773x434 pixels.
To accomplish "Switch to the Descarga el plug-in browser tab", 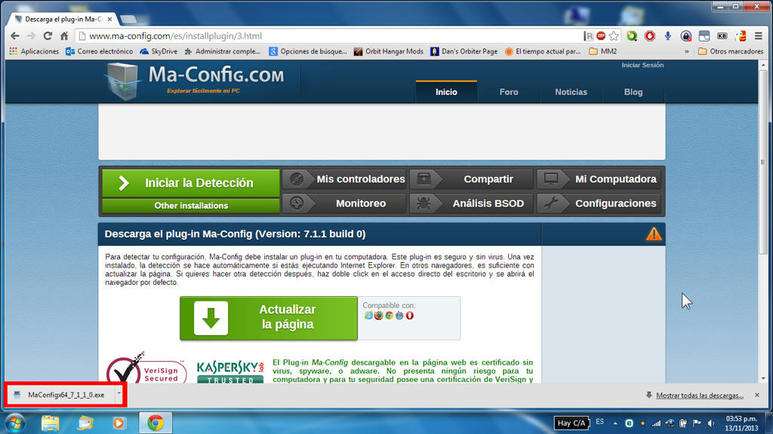I will pyautogui.click(x=62, y=19).
